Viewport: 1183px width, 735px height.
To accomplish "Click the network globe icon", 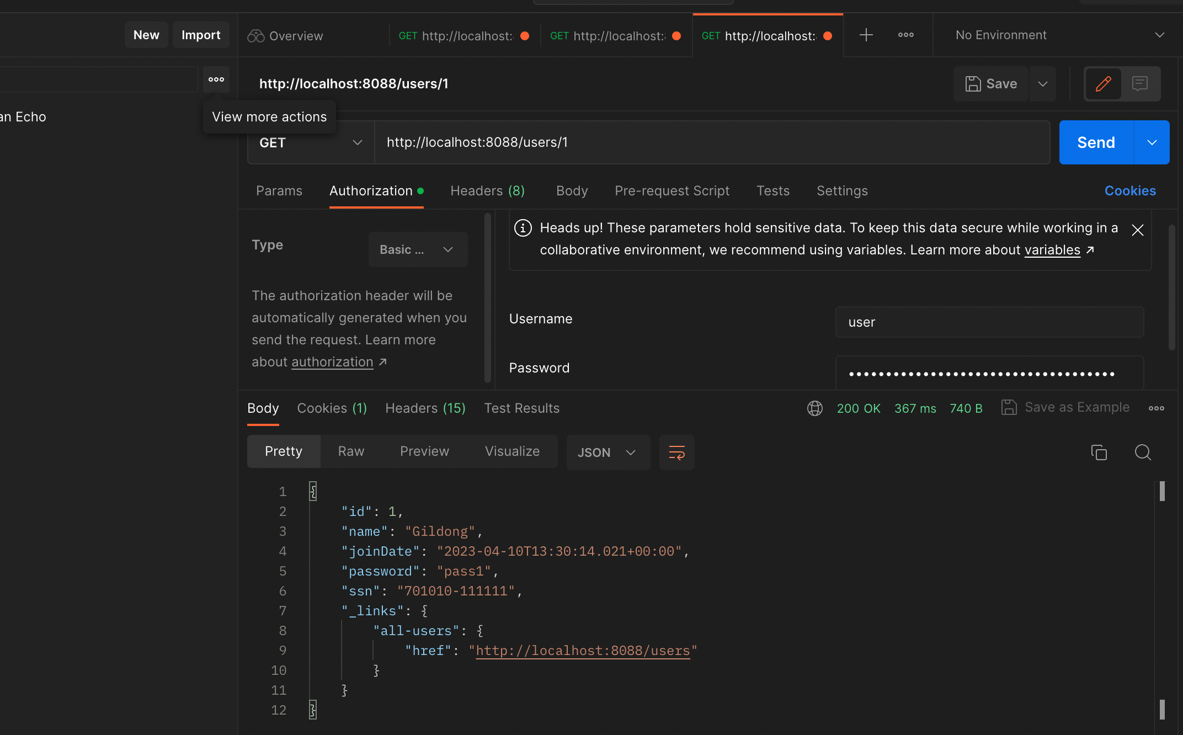I will (815, 408).
